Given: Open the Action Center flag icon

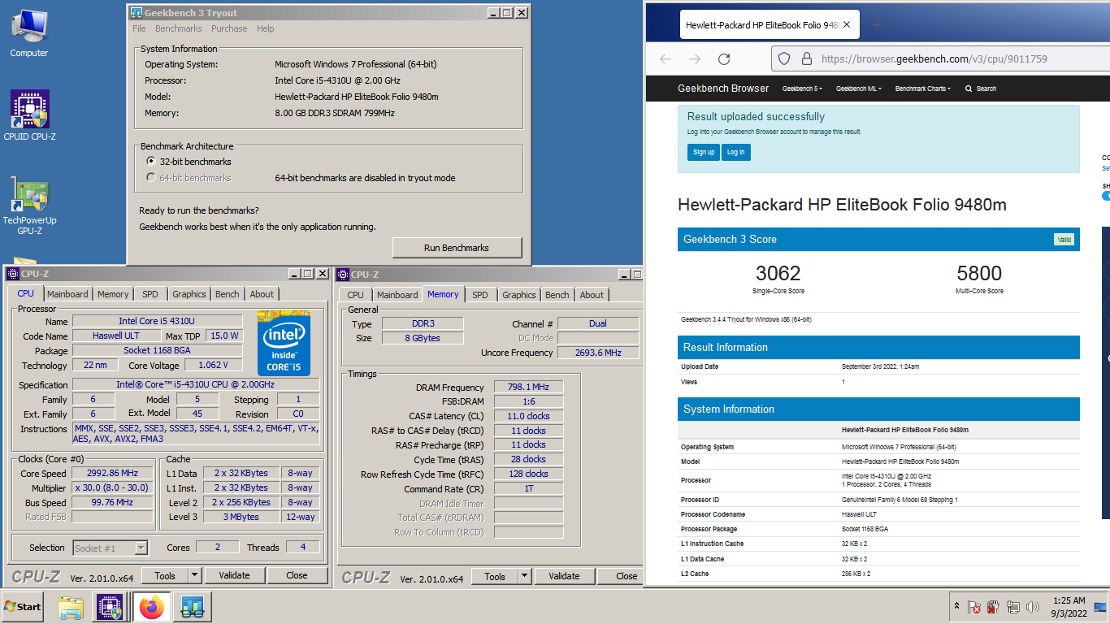Looking at the screenshot, I should click(x=973, y=607).
